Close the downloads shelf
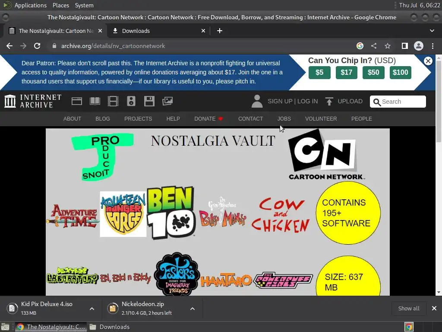The image size is (442, 332). click(434, 308)
